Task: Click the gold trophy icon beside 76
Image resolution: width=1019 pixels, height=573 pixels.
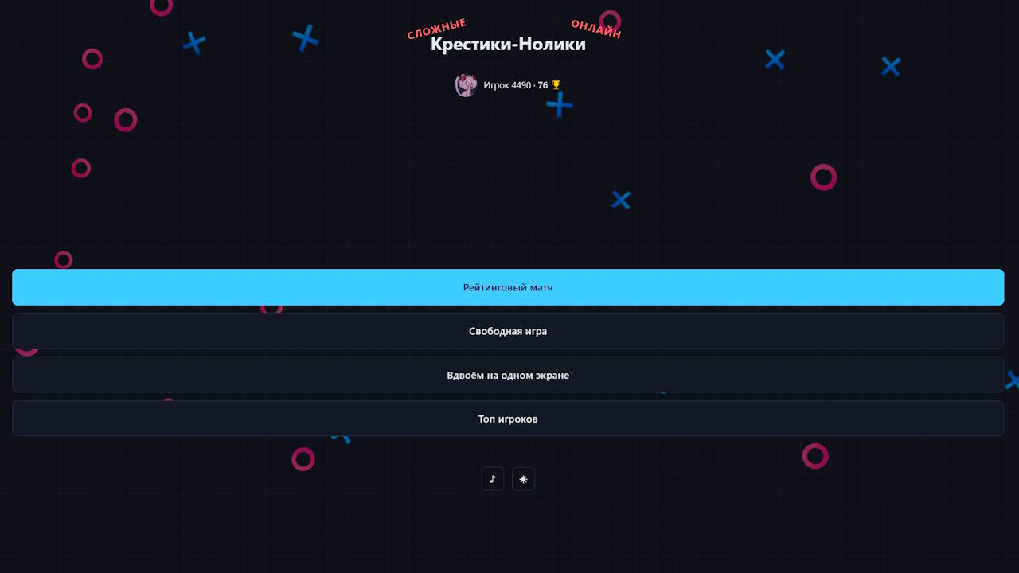Action: [x=556, y=85]
